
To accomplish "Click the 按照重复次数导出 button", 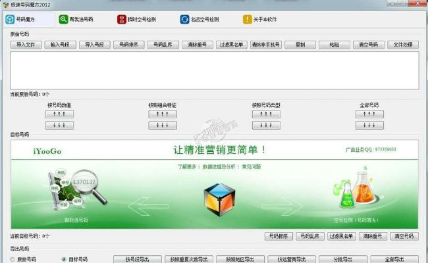I will pyautogui.click(x=188, y=259).
